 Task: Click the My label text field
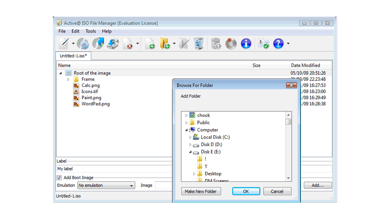(113, 169)
